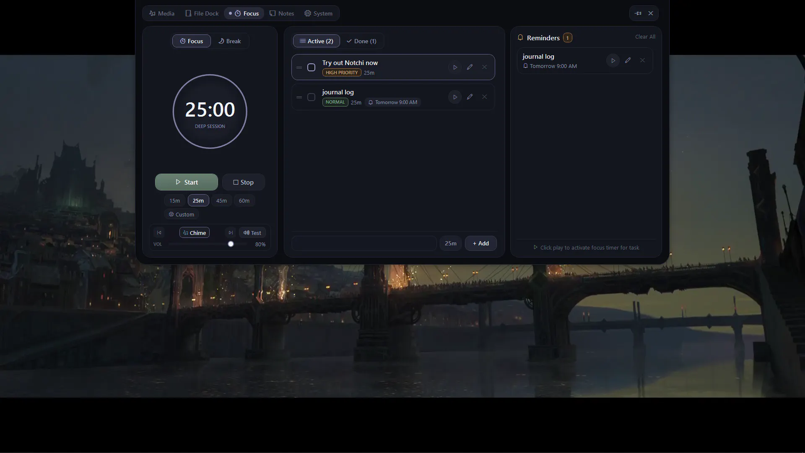Viewport: 805px width, 453px height.
Task: Edit the 'Try out Notchi now' task
Action: point(470,67)
